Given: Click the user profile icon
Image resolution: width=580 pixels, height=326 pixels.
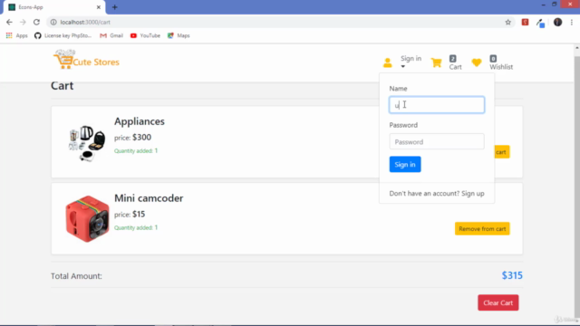Looking at the screenshot, I should pos(387,62).
